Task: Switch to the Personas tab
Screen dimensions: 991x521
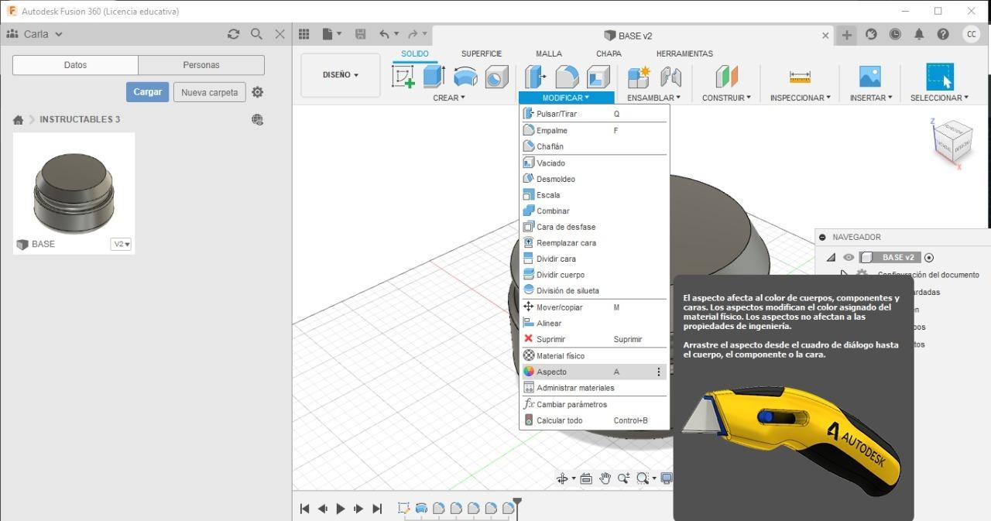Action: 201,65
